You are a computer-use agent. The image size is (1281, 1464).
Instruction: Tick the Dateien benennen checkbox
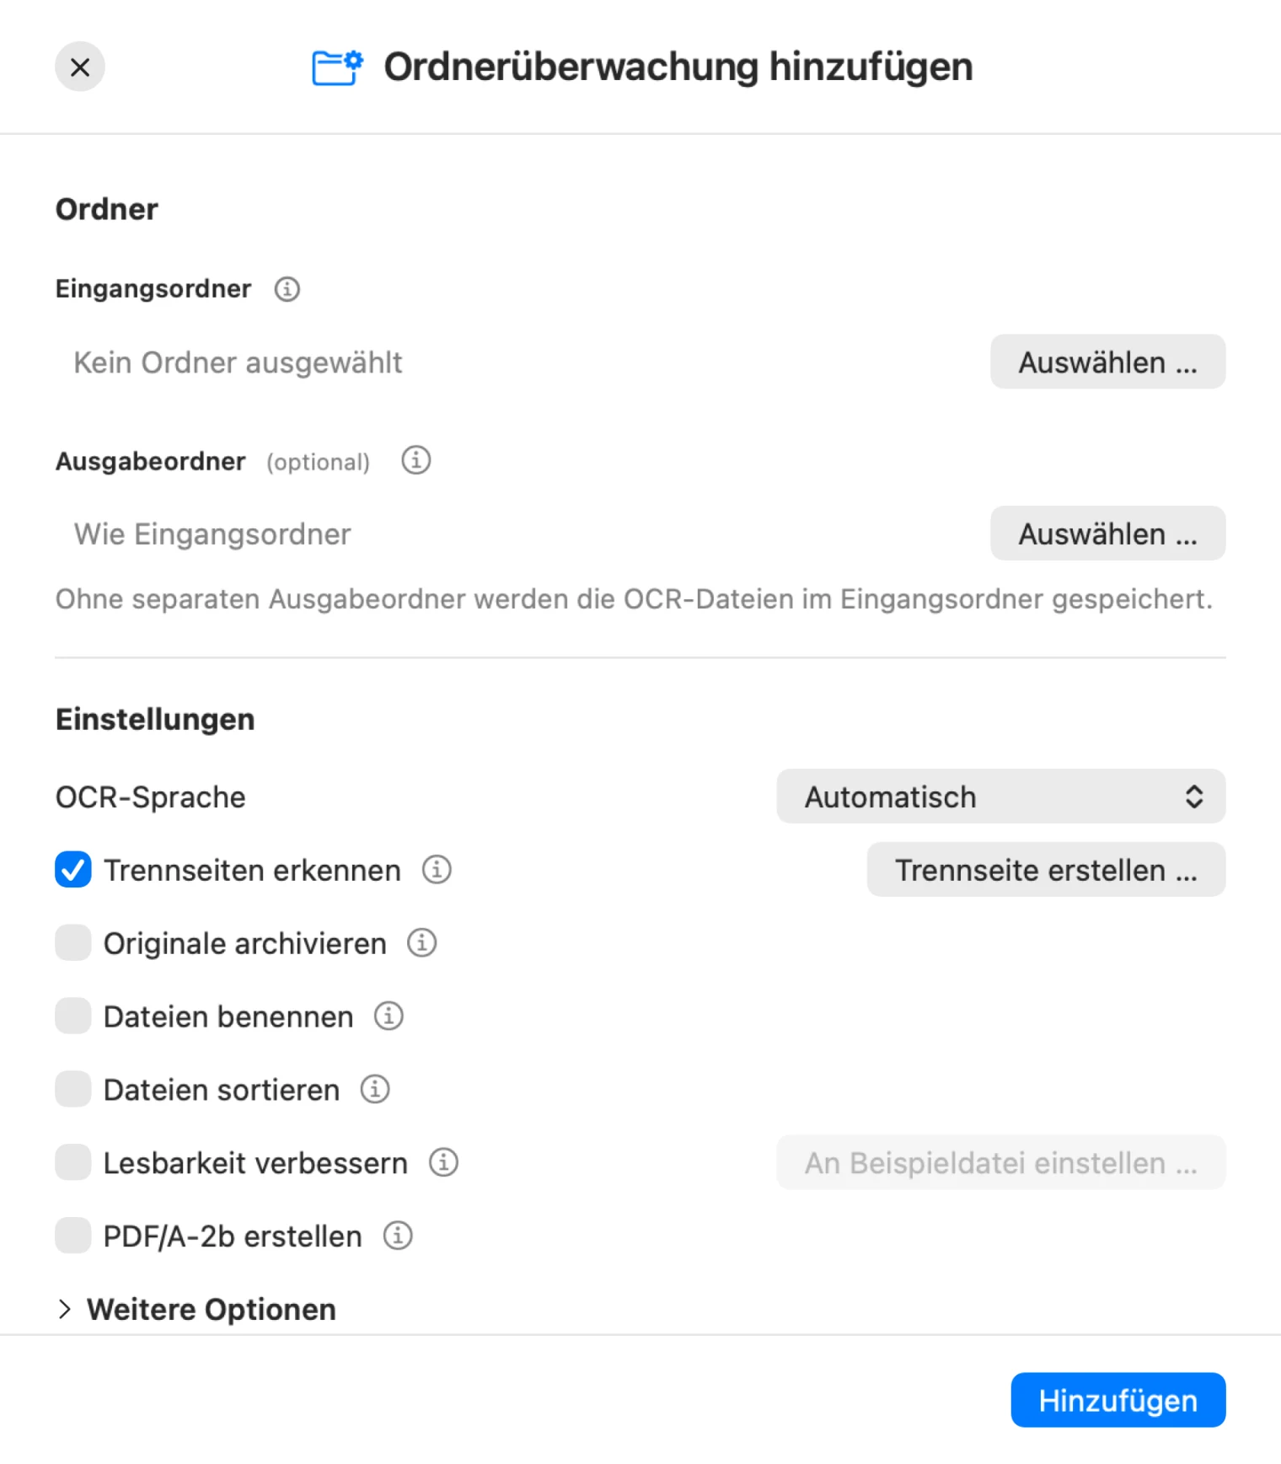point(73,1016)
